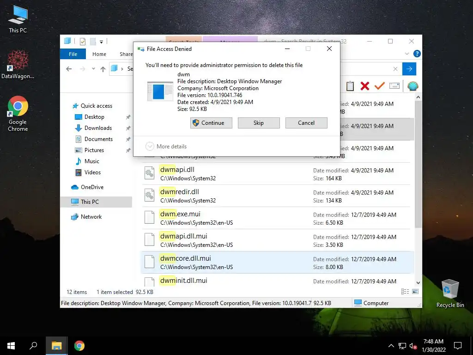Open the File tab in Explorer
The width and height of the screenshot is (473, 355).
pyautogui.click(x=73, y=54)
